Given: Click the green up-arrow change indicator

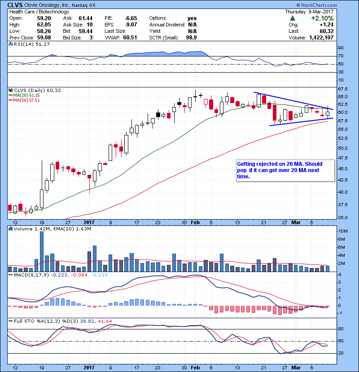Looking at the screenshot, I should 293,18.
